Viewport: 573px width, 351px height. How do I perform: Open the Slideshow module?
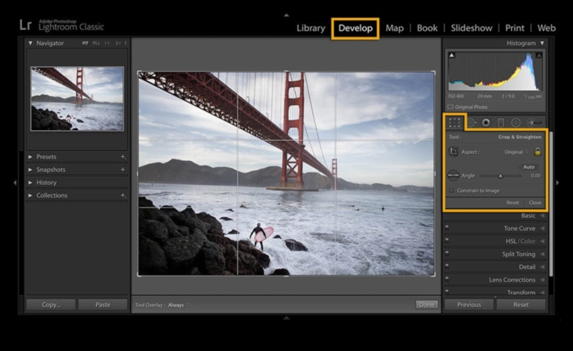click(x=471, y=28)
